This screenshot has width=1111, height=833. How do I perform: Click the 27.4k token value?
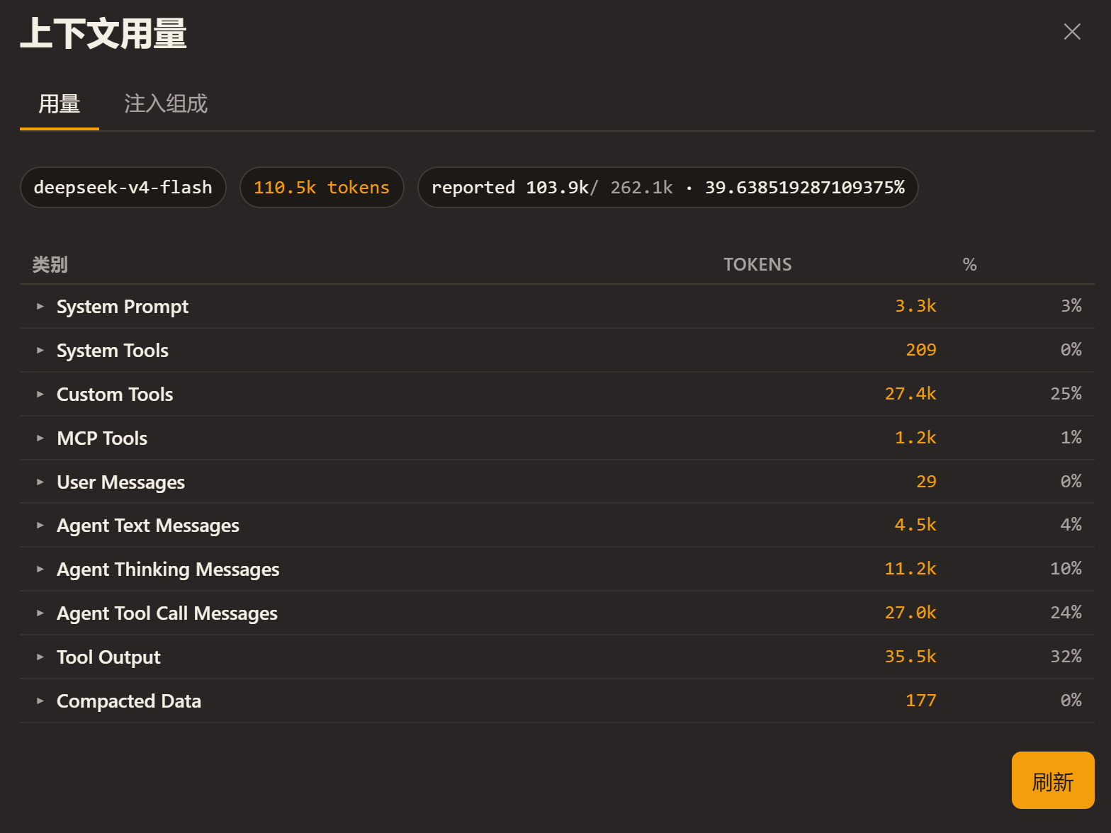[910, 394]
